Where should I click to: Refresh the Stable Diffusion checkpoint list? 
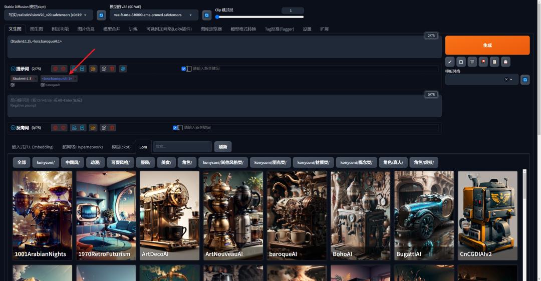tap(101, 16)
